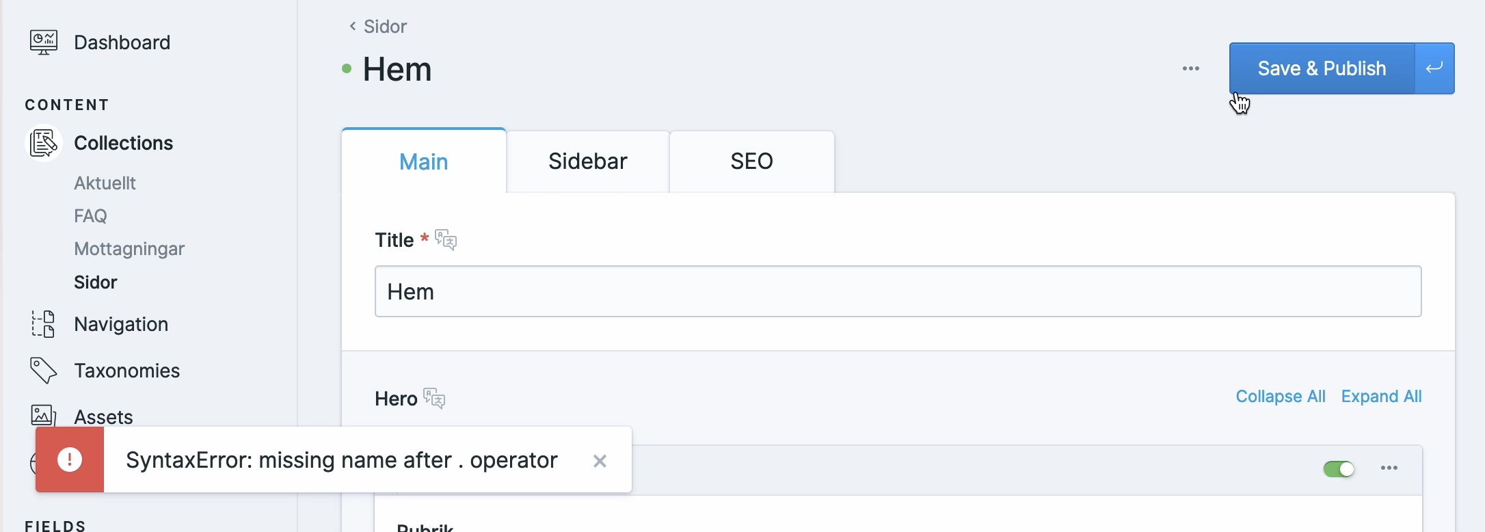Open the SEO tab

pos(752,161)
